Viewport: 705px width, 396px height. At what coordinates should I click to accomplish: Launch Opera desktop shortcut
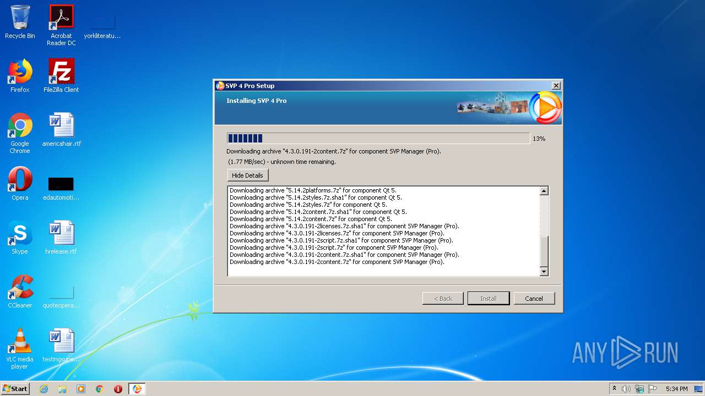point(20,184)
